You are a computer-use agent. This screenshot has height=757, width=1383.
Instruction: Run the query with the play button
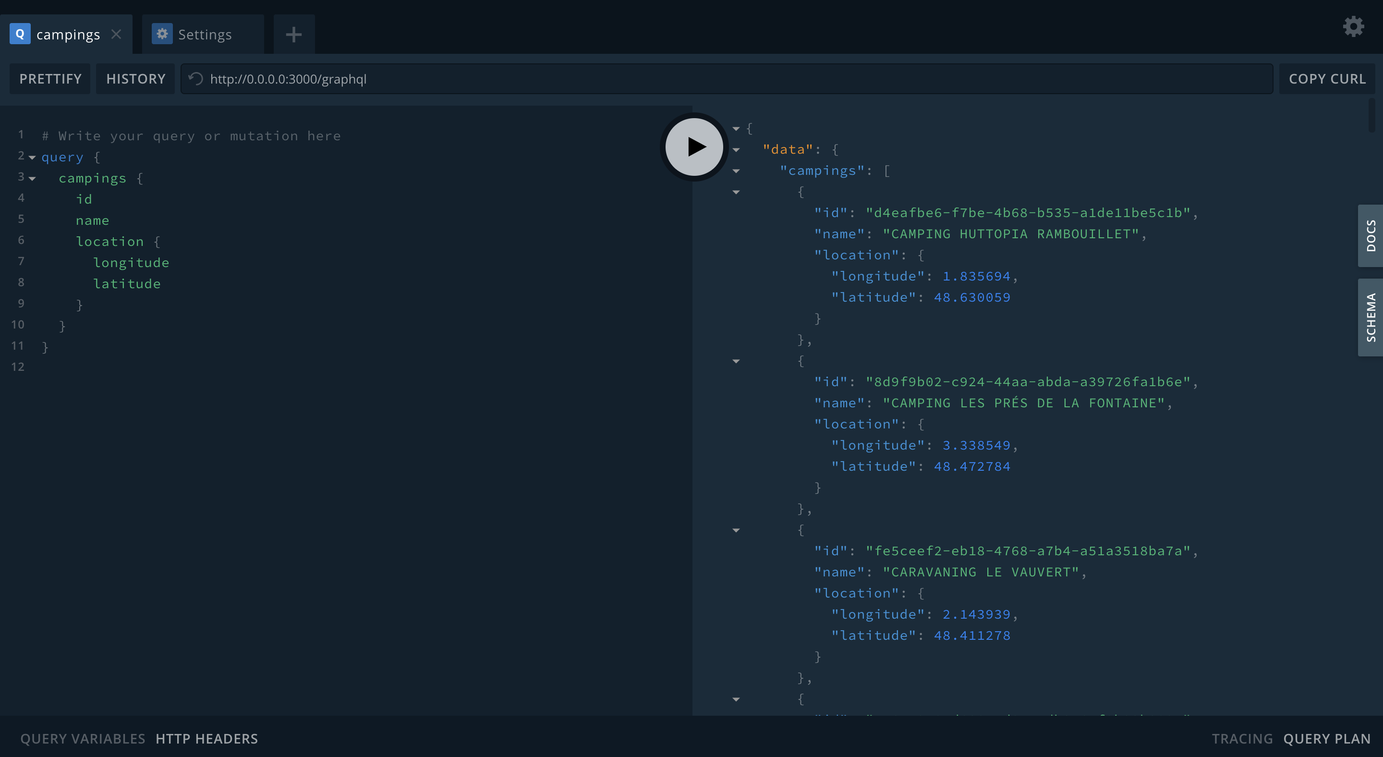(x=694, y=147)
